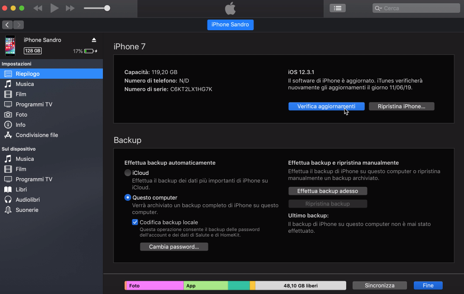Go forward with the right chevron
This screenshot has height=294, width=464.
pos(18,25)
